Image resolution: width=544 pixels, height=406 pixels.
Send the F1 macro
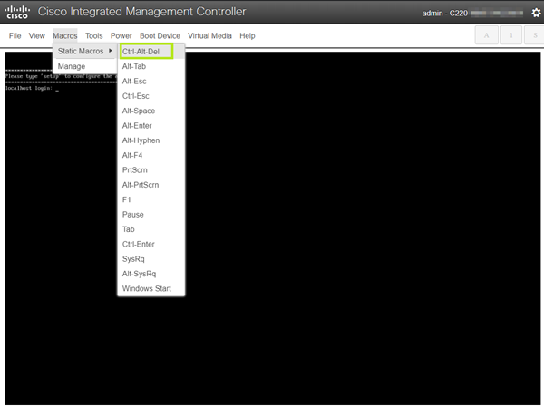[151, 199]
